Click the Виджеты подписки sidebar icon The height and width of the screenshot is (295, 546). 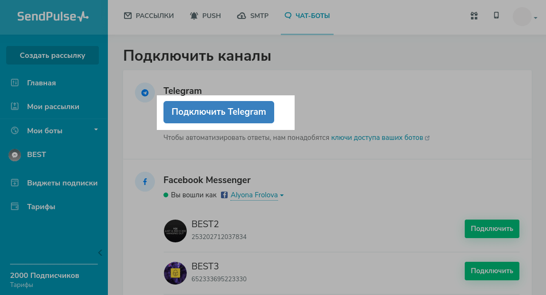15,183
